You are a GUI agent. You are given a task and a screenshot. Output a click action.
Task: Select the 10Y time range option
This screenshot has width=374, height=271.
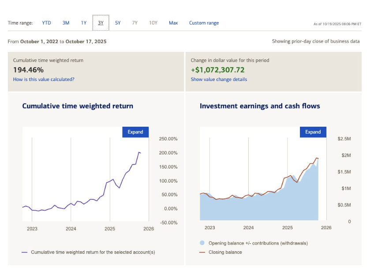[x=153, y=23]
